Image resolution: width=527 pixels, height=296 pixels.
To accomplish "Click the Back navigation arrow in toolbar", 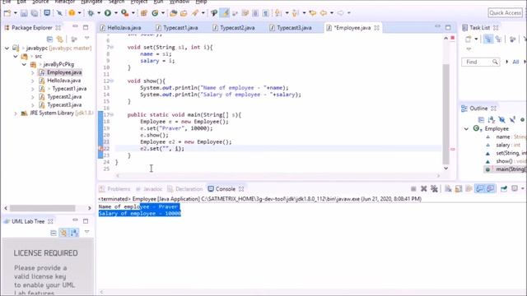I will (x=324, y=13).
